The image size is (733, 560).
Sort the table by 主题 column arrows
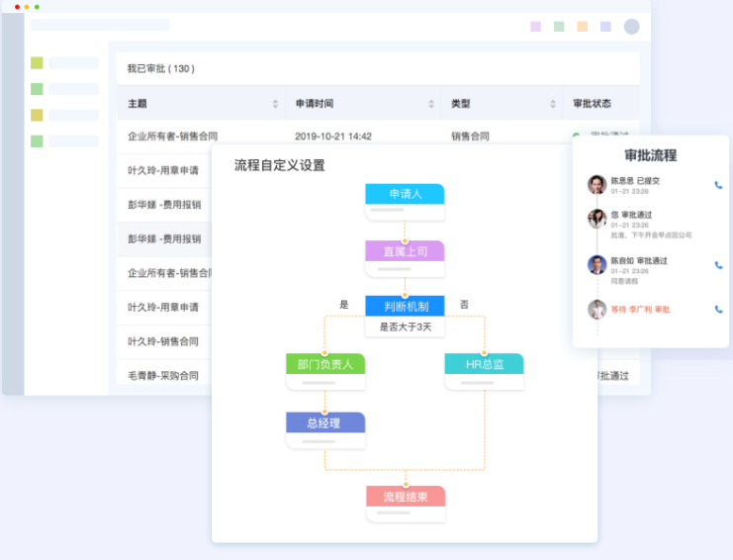pos(275,104)
